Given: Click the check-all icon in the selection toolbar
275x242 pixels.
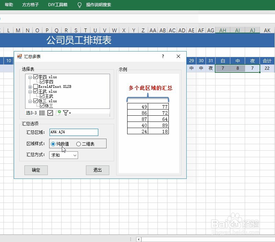Looking at the screenshot, I should coord(50,113).
